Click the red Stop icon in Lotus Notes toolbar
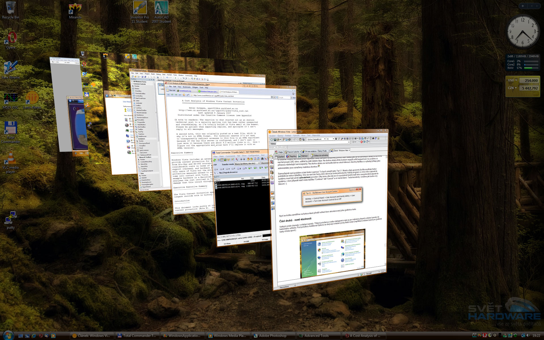 click(x=361, y=142)
